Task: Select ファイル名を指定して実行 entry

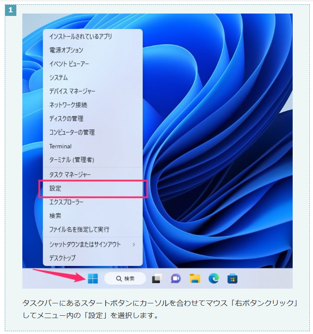Action: (x=93, y=229)
